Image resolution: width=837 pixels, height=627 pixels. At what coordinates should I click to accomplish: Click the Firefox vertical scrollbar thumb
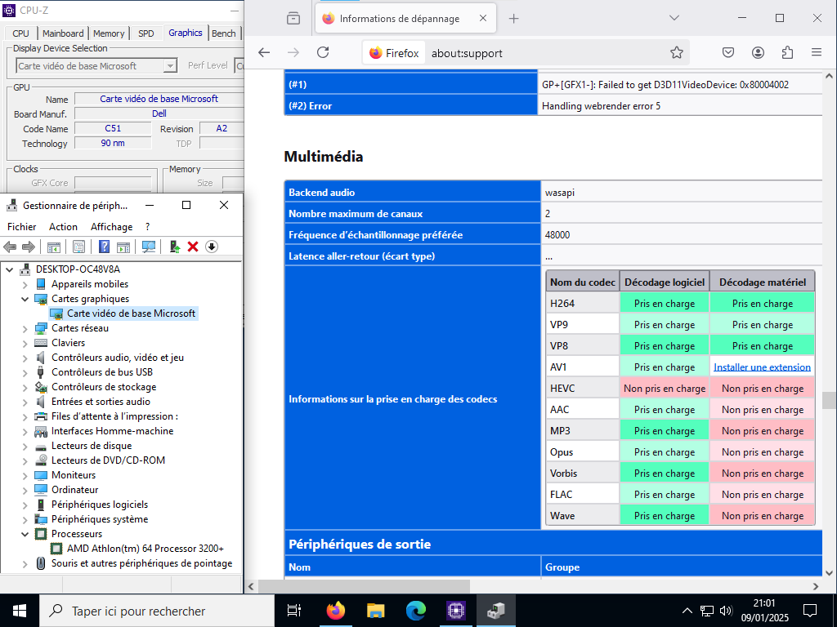pyautogui.click(x=829, y=400)
